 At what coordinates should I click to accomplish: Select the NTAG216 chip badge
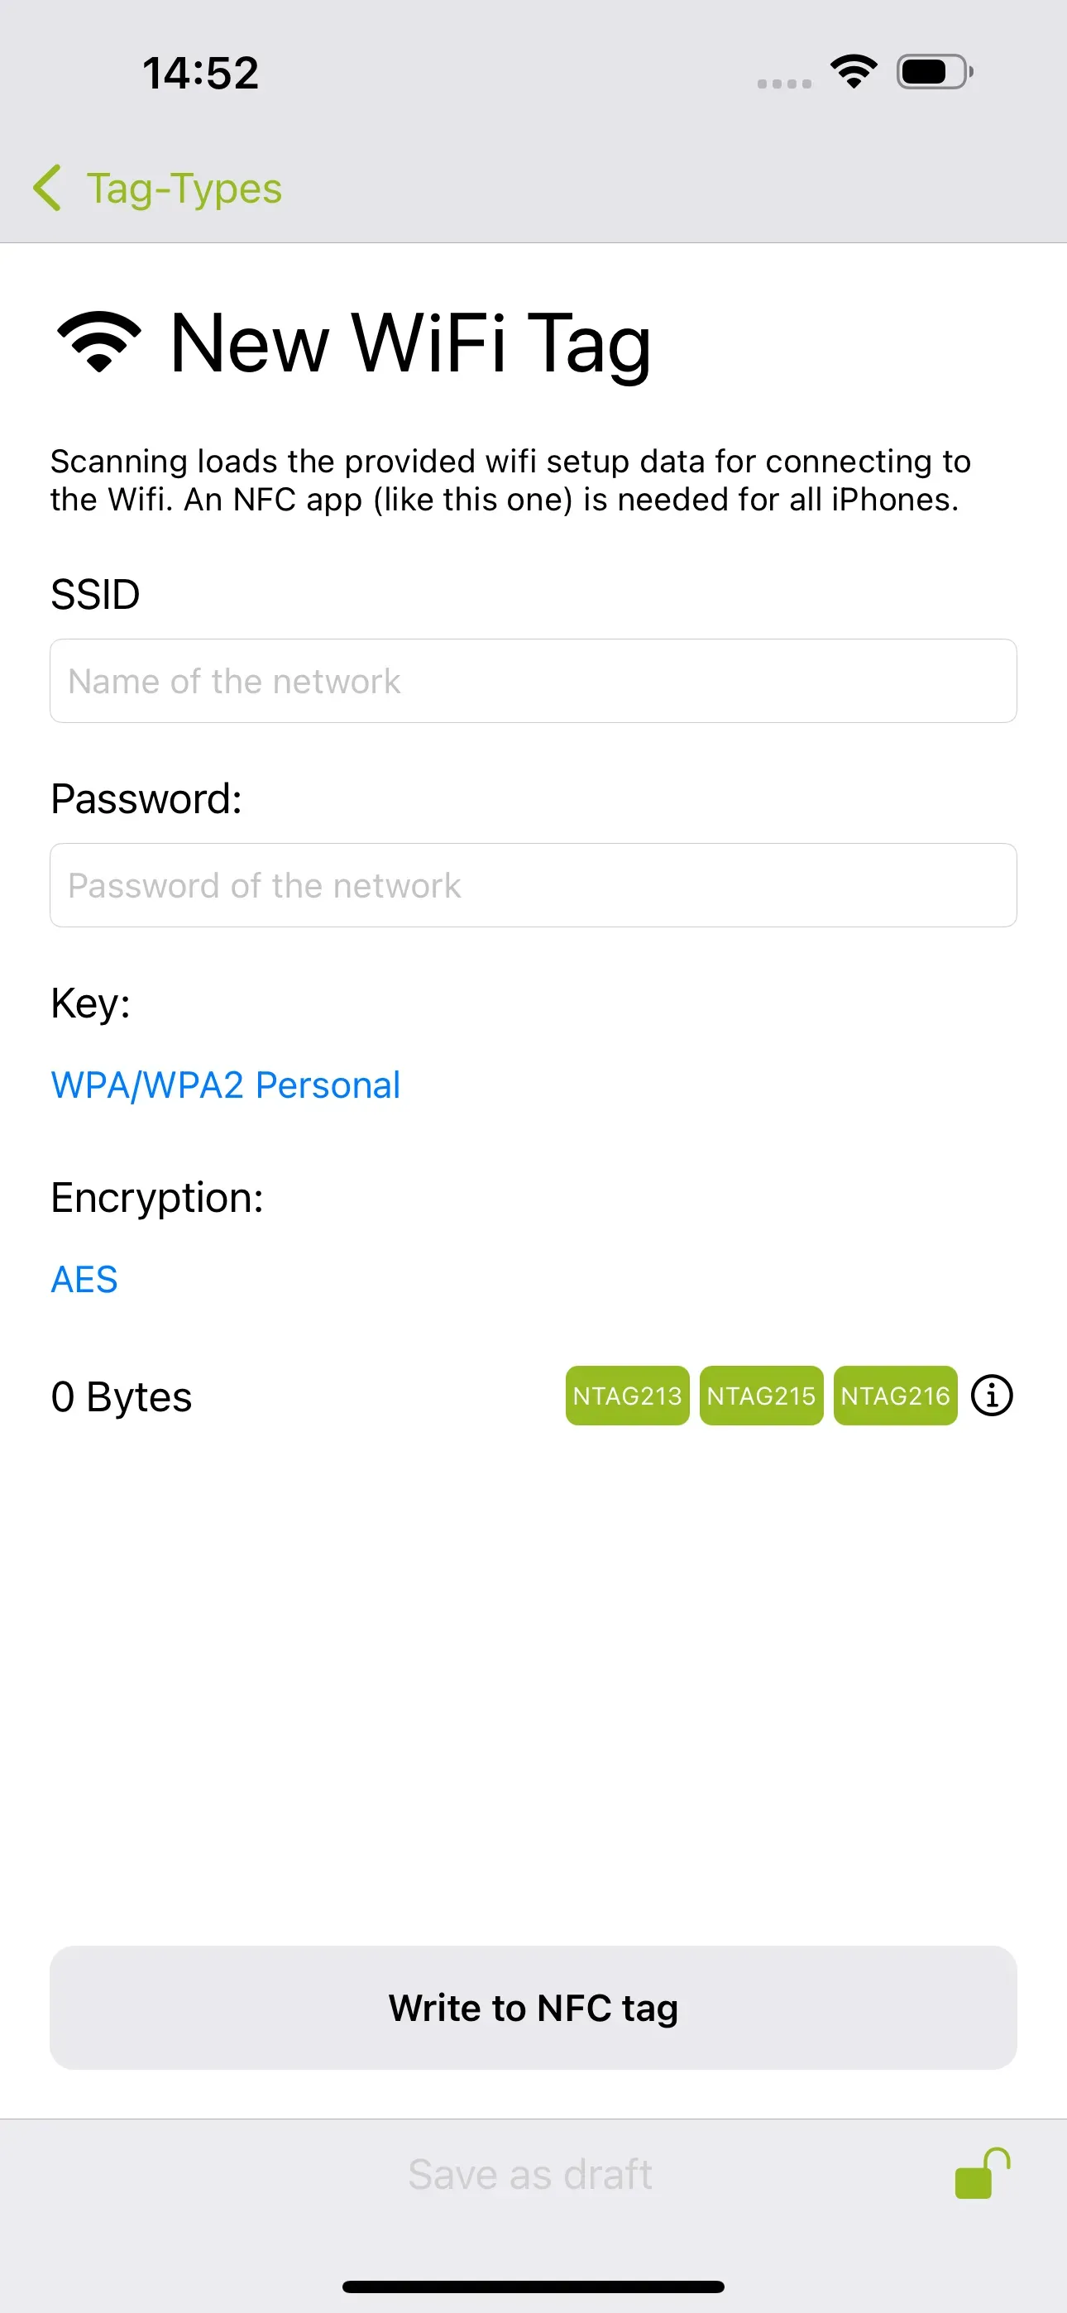tap(895, 1396)
